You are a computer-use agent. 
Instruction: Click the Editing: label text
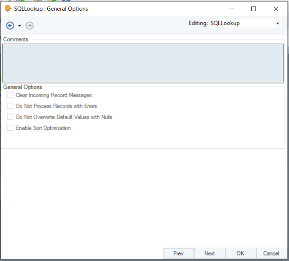[198, 23]
